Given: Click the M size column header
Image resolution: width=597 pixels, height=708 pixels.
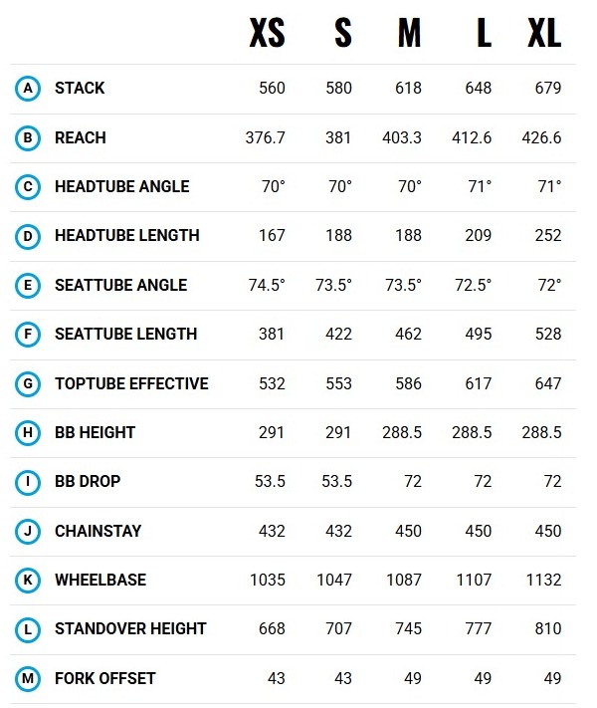Looking at the screenshot, I should [409, 34].
